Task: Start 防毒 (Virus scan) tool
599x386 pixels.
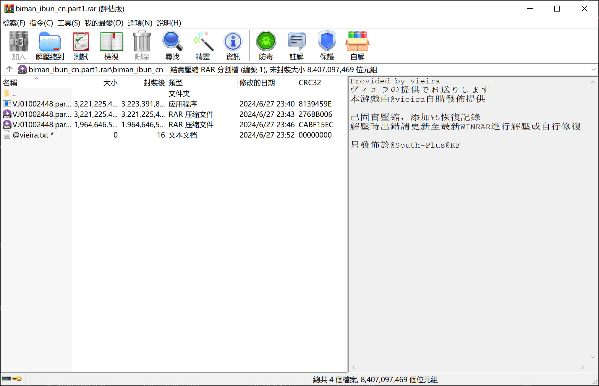Action: (x=266, y=45)
